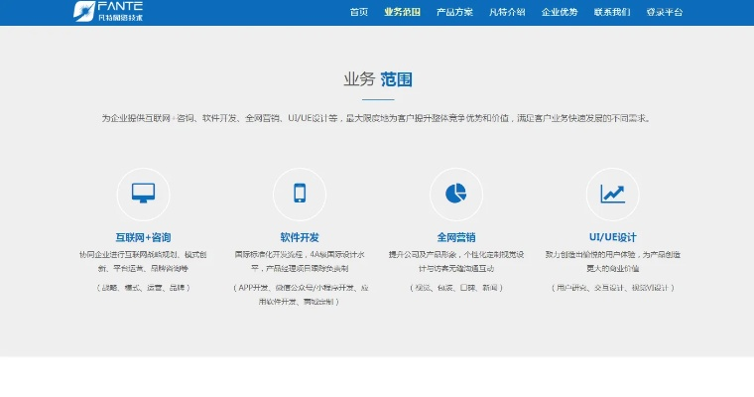The height and width of the screenshot is (397, 754).
Task: Select the 业务范围 navigation item
Action: tap(402, 13)
